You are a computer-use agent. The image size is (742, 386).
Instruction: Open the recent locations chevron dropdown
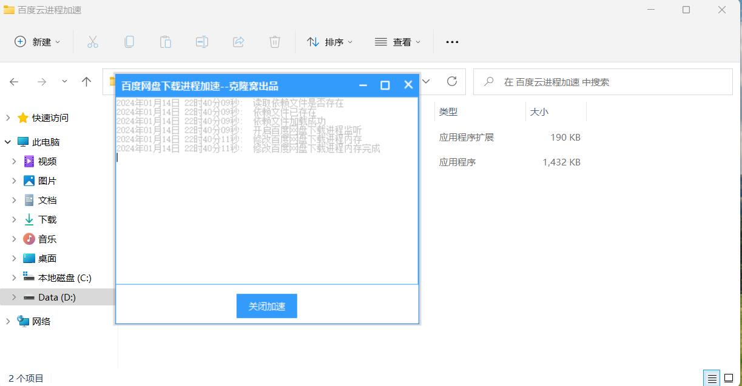tap(65, 81)
